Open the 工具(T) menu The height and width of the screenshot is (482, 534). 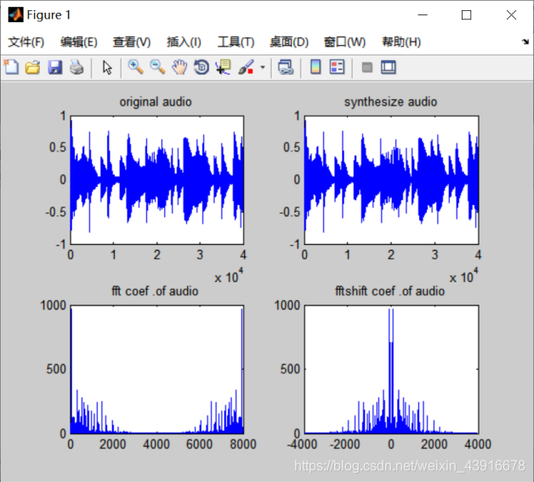point(236,43)
